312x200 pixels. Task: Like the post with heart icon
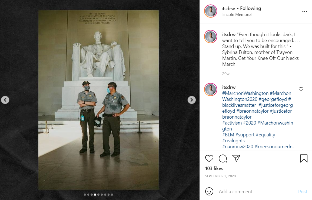coord(209,158)
